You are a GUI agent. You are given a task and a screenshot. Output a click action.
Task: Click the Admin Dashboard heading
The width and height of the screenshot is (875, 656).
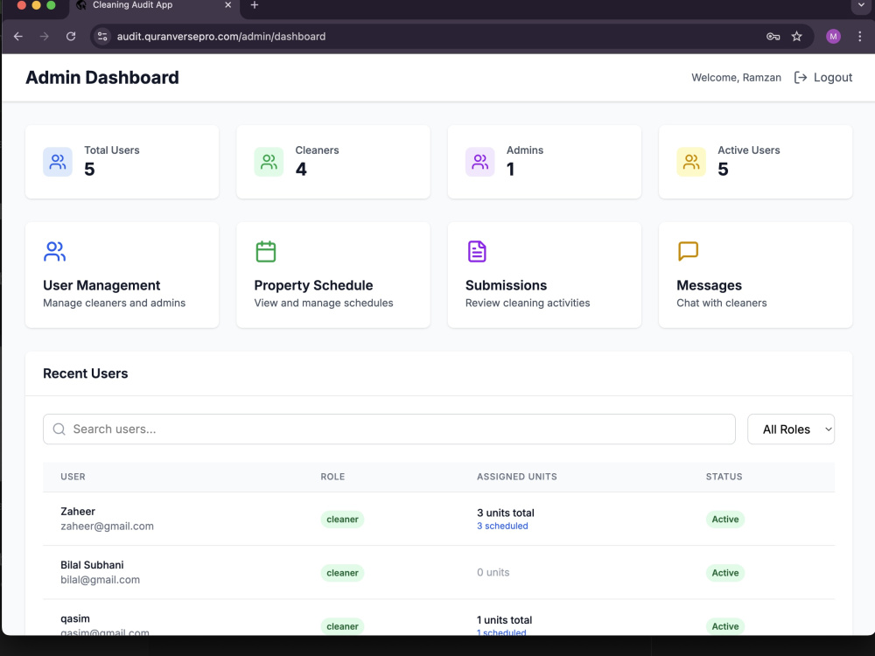(102, 78)
